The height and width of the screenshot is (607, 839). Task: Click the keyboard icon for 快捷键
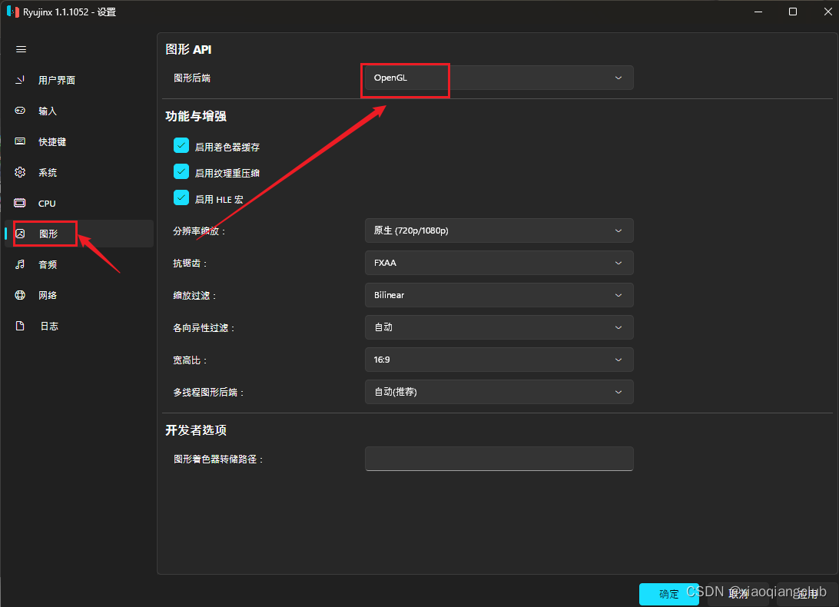tap(21, 141)
